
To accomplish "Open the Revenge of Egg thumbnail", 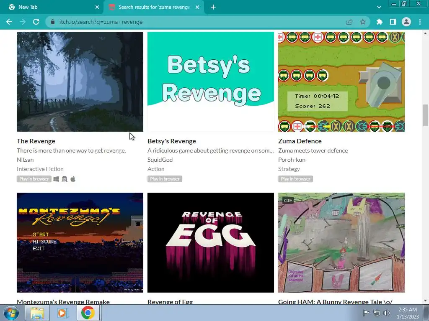I will pyautogui.click(x=211, y=243).
